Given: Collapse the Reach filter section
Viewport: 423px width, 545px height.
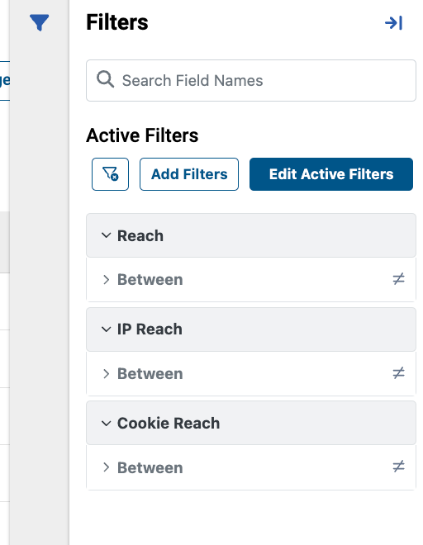Looking at the screenshot, I should 106,235.
